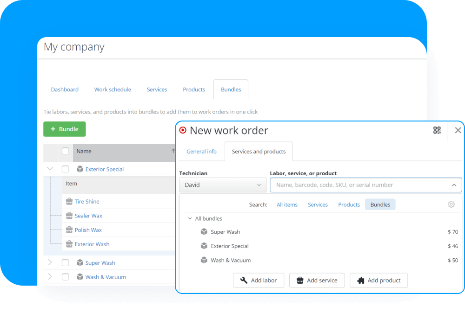Viewport: 465px width, 319px height.
Task: Open the Technician dropdown showing David
Action: (222, 185)
